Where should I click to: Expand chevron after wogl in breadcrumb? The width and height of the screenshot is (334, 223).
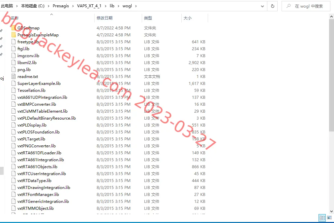click(136, 6)
